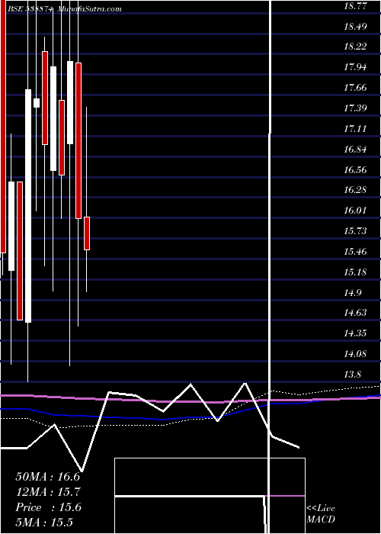This screenshot has height=534, width=381.
Task: Click the <<Live MACD label
Action: 321,513
